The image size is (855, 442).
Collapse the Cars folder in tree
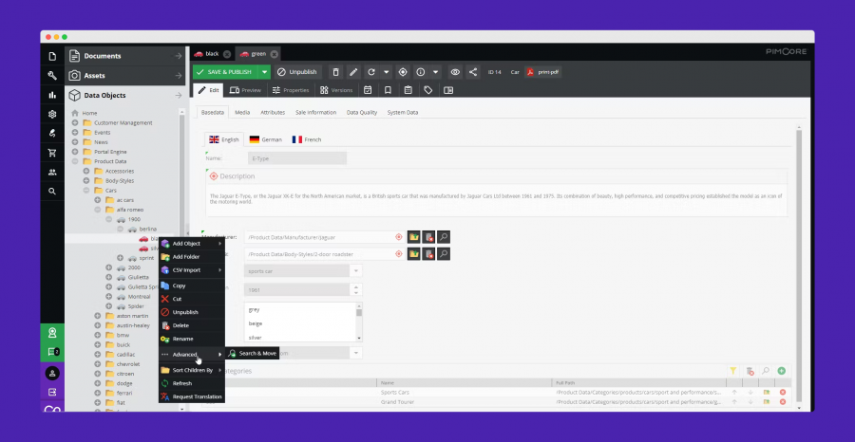pyautogui.click(x=86, y=191)
